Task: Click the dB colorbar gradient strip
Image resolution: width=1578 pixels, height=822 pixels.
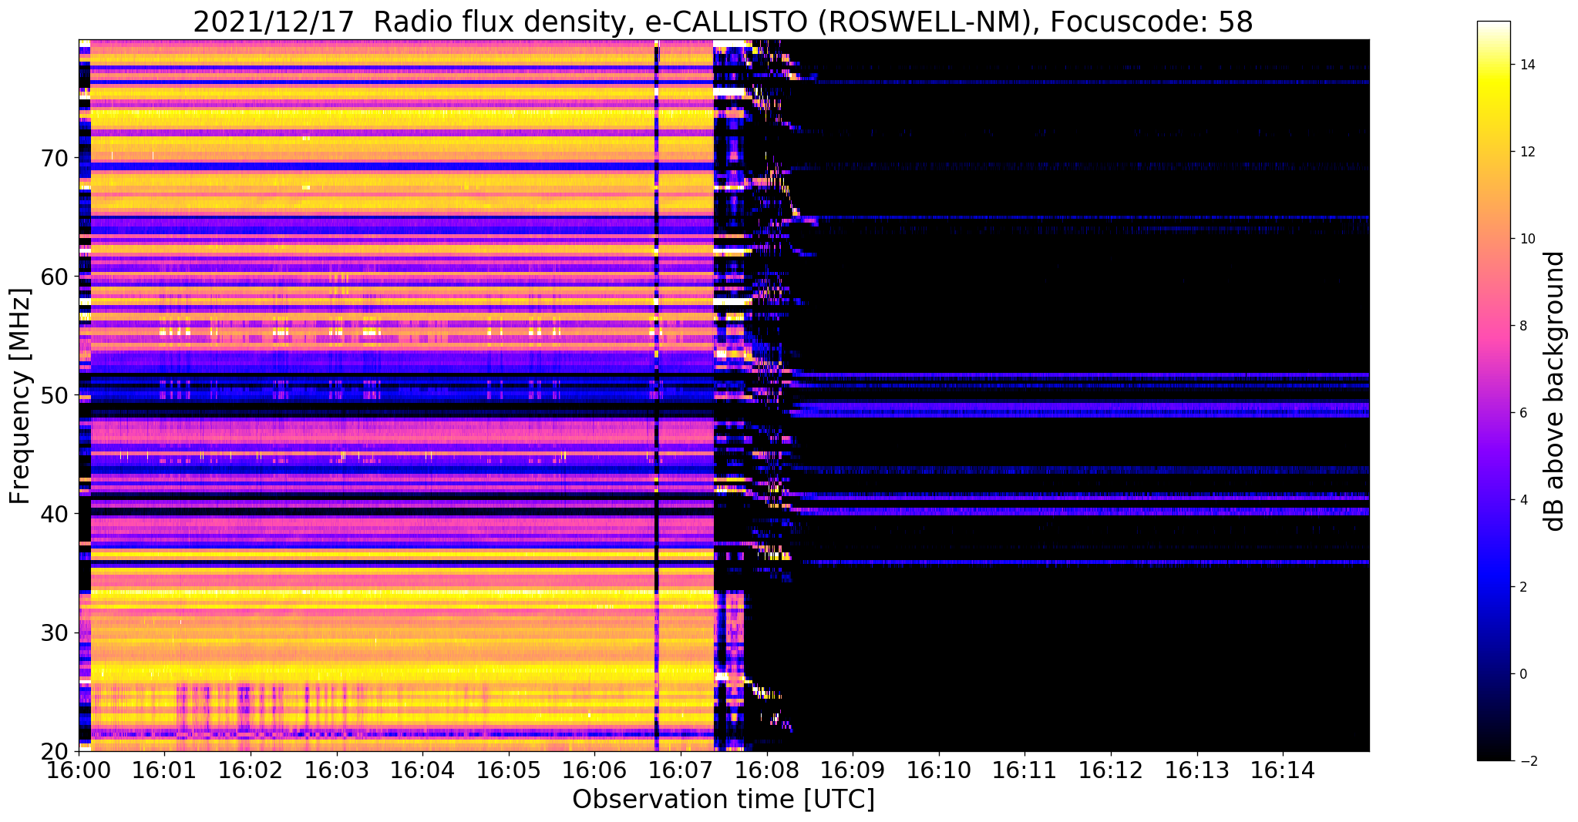Action: click(x=1493, y=391)
